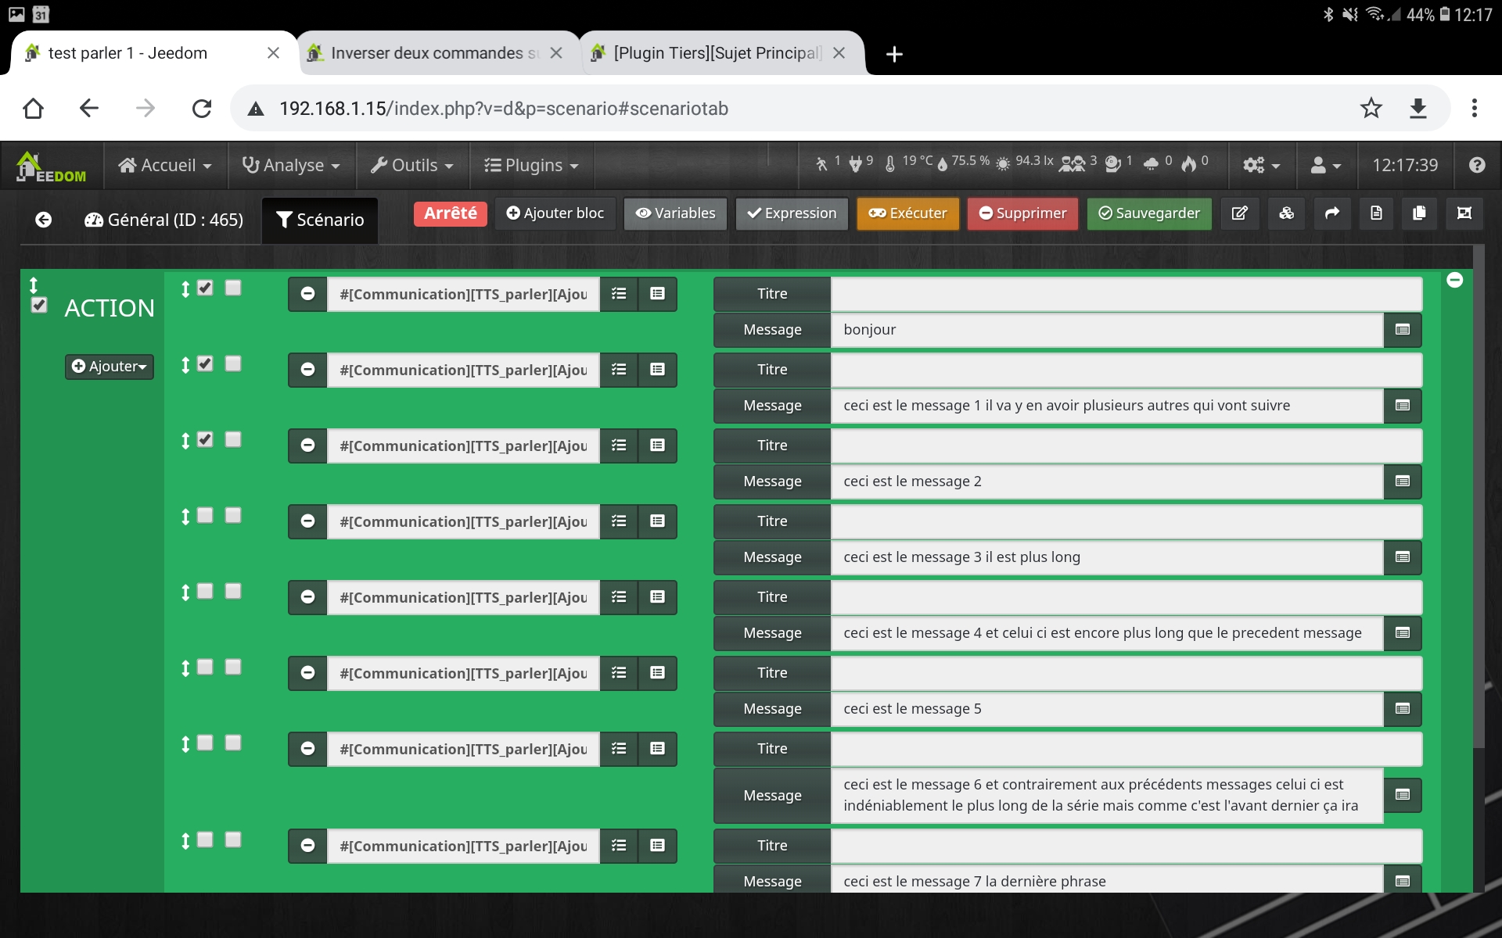1502x938 pixels.
Task: Check enable box of message 3 row
Action: [205, 515]
